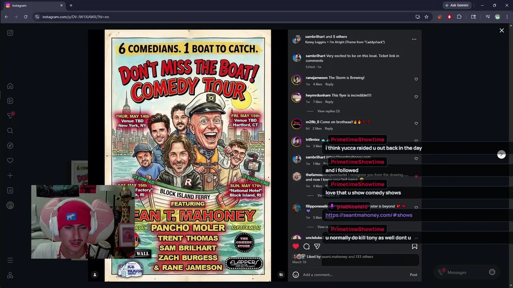
Task: View 133 others who liked the post
Action: tap(364, 257)
